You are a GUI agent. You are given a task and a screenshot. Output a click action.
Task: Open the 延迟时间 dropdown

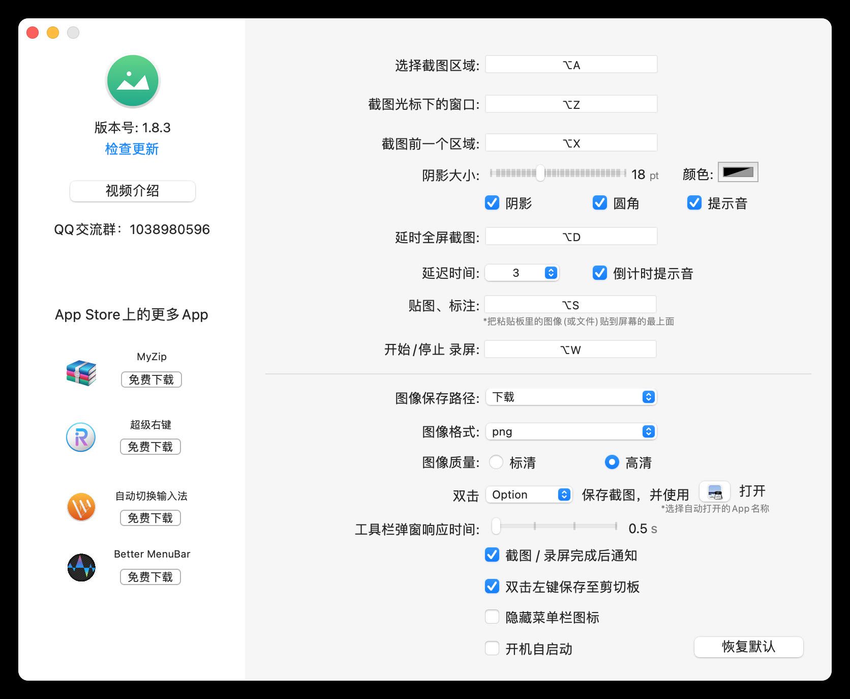tap(522, 273)
